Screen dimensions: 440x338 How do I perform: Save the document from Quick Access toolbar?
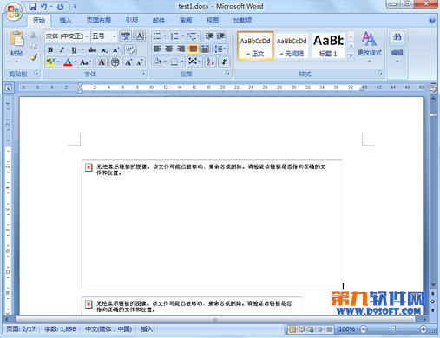coord(33,6)
